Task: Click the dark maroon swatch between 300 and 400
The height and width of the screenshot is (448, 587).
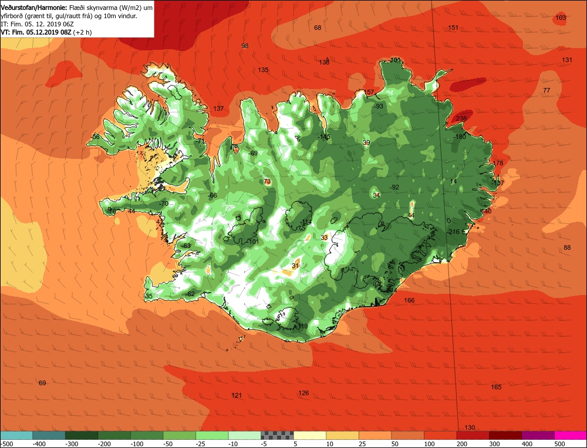Action: (505, 435)
